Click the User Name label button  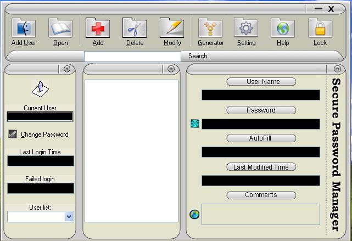pos(261,82)
